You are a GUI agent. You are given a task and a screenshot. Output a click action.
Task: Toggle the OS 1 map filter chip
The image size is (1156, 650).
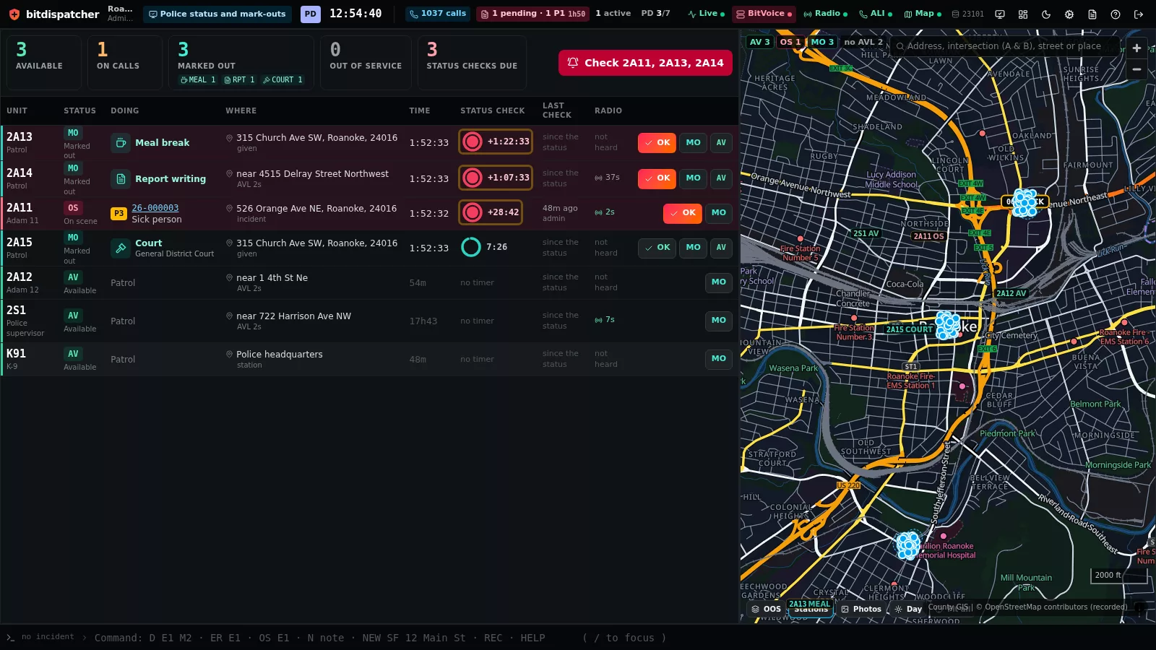pos(790,42)
